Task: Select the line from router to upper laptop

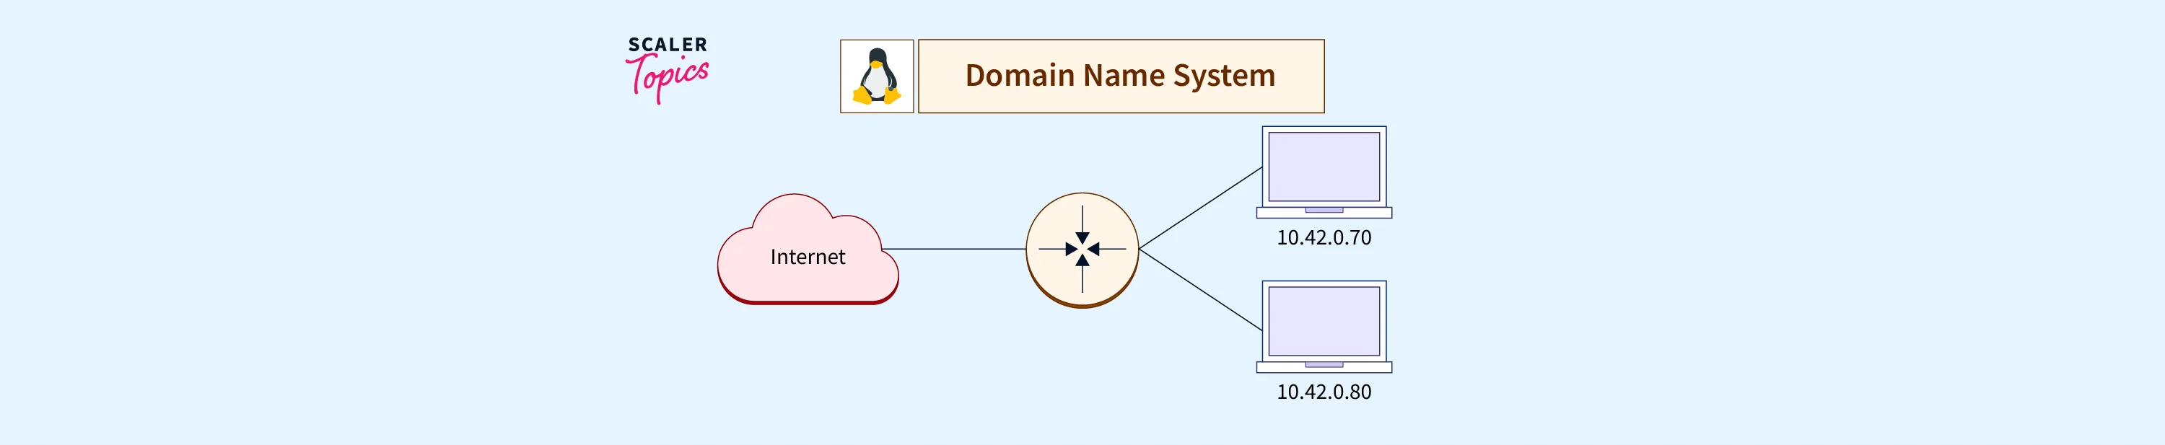Action: [1200, 208]
